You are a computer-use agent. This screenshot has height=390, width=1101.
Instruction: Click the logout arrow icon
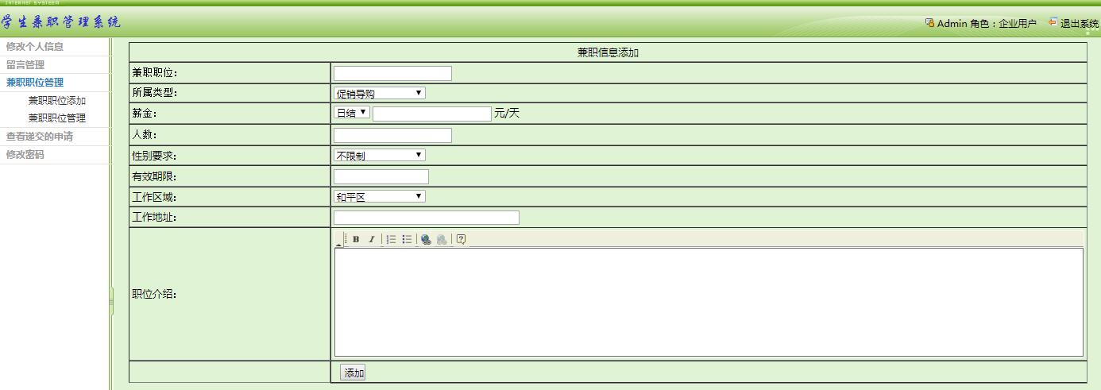1053,21
